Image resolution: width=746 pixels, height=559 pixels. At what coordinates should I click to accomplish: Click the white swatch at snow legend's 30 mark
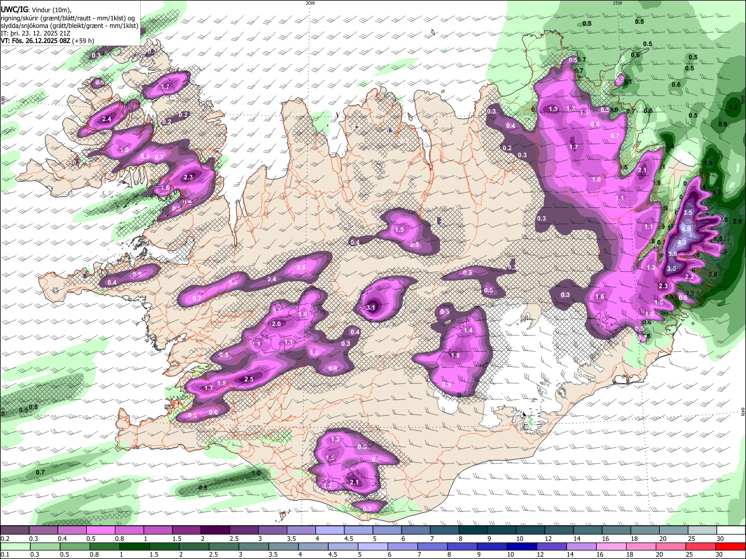click(731, 530)
